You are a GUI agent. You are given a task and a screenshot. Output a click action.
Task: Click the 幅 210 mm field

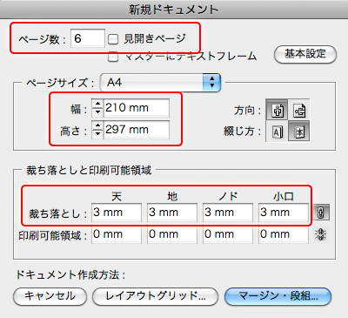point(137,108)
